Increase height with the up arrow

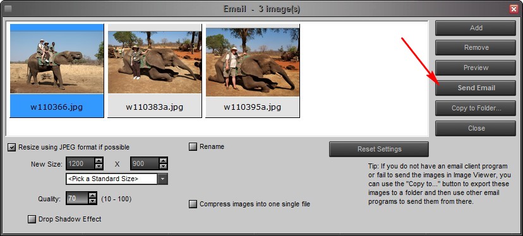163,161
